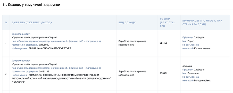
Task: Click 'Джерело доходу:' label in row 2
Action: [x=21, y=61]
